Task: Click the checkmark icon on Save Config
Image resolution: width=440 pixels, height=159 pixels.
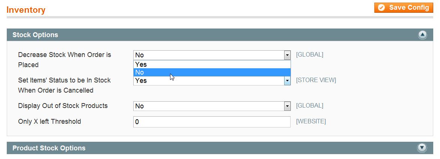Action: click(x=381, y=7)
